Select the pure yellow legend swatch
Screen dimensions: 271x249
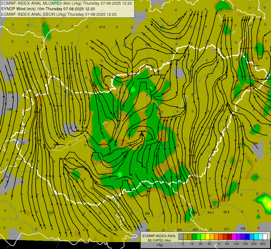(207, 237)
